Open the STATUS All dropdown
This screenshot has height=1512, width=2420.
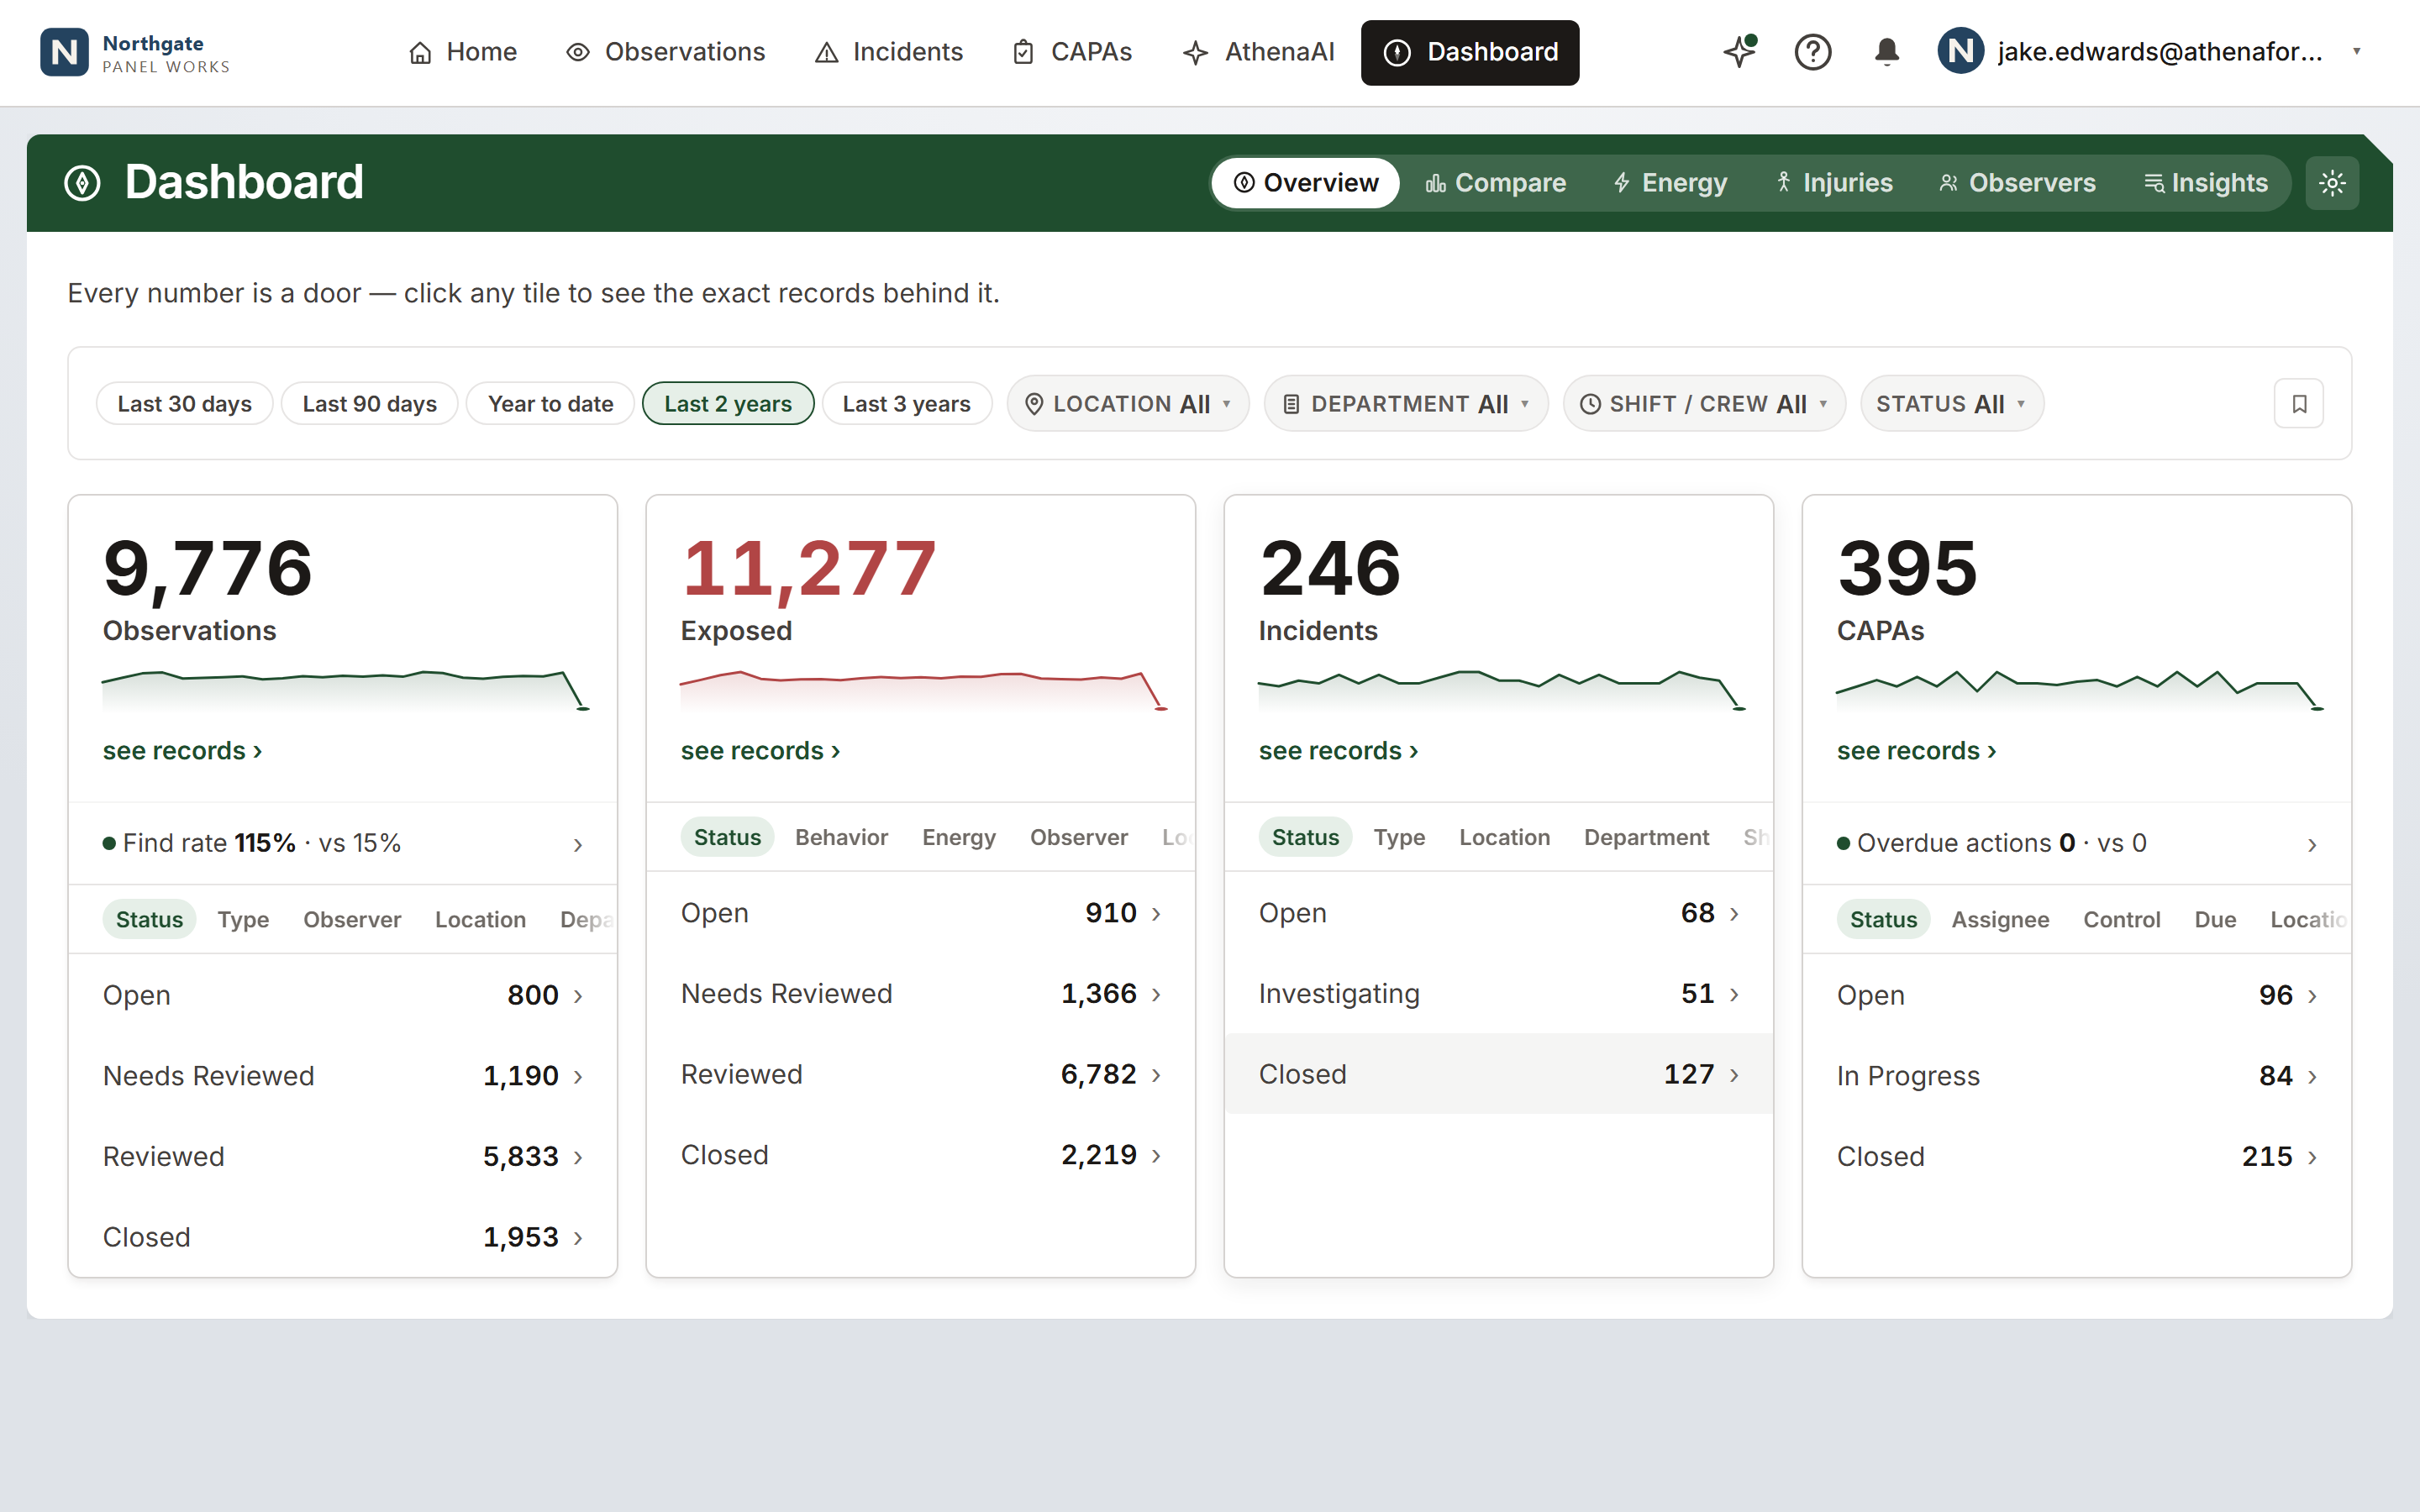[1951, 404]
